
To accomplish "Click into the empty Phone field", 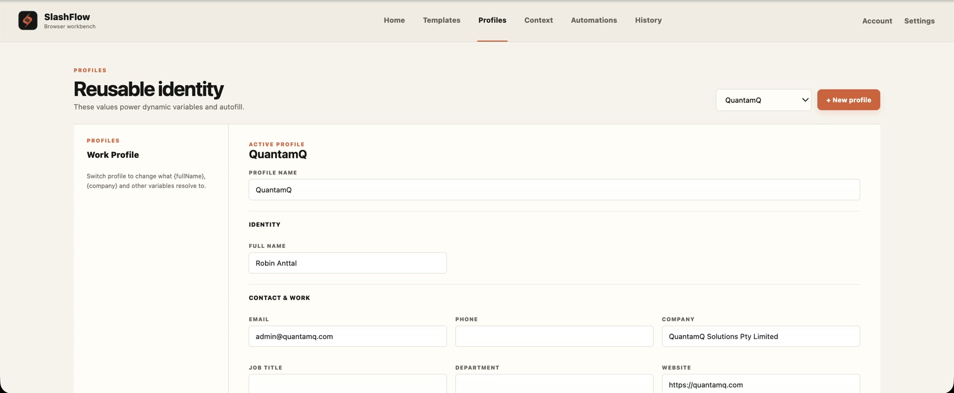I will point(554,336).
